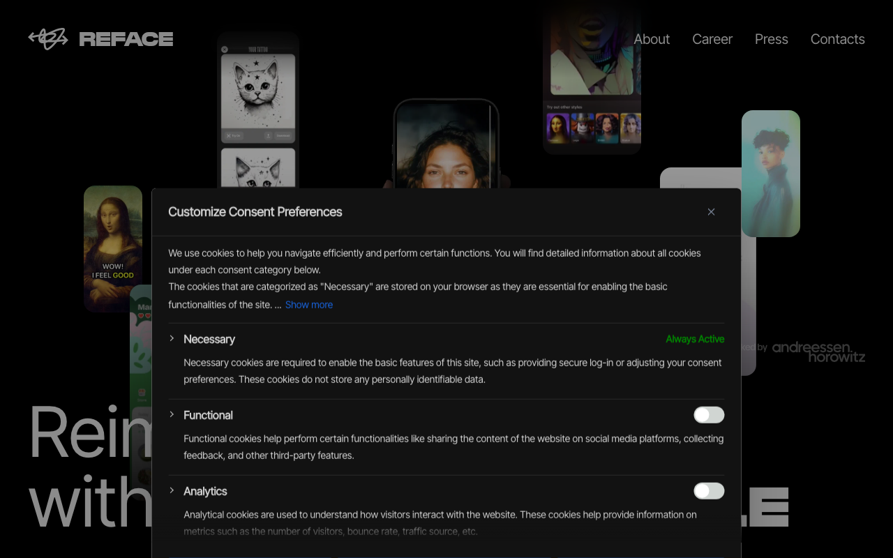Open the Analytics category chevron

[x=172, y=490]
